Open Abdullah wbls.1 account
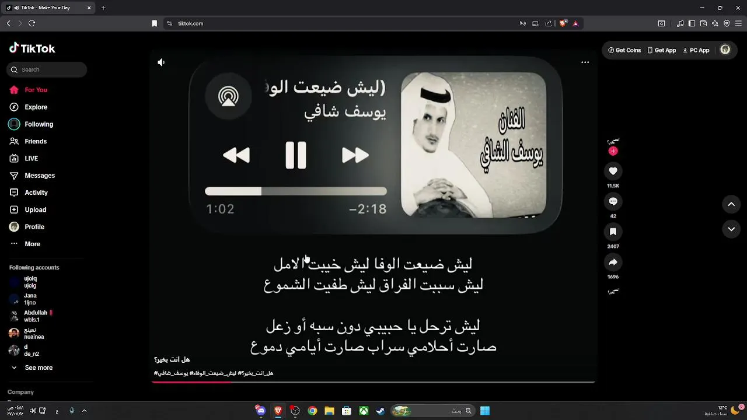The height and width of the screenshot is (420, 747). click(x=31, y=316)
